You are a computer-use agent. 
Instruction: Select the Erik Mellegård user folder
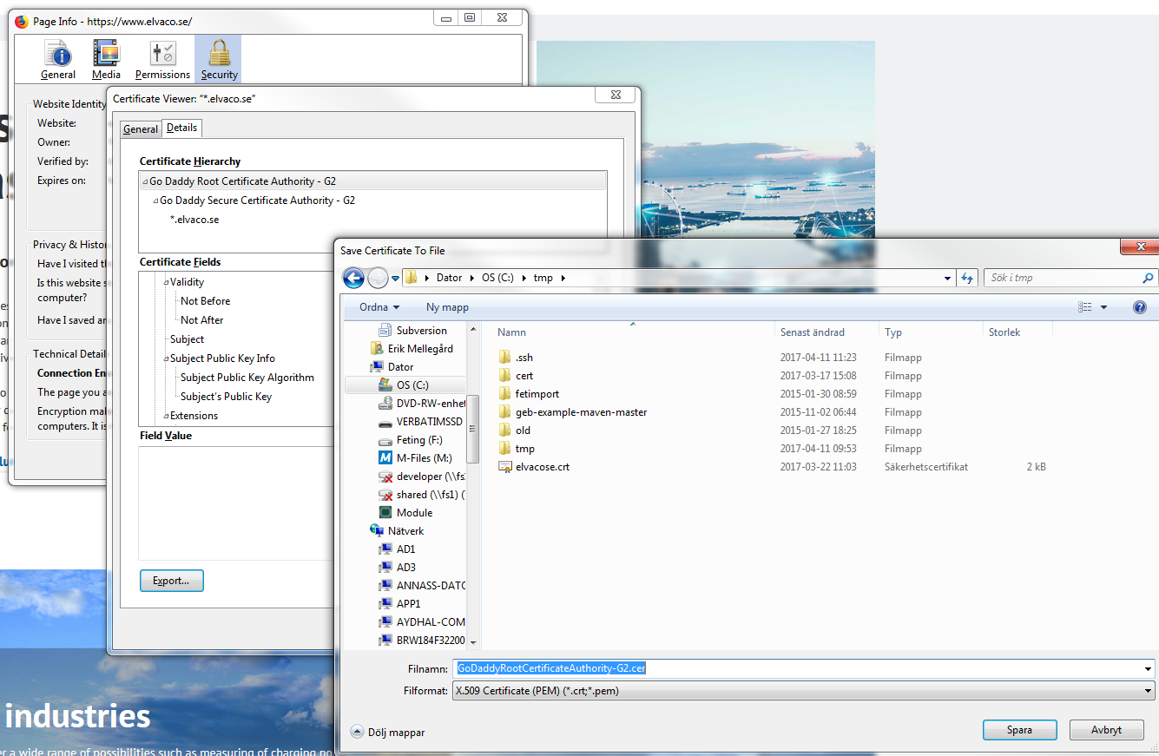point(412,349)
